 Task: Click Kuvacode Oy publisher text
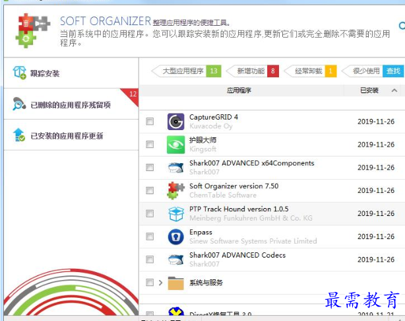(x=211, y=126)
